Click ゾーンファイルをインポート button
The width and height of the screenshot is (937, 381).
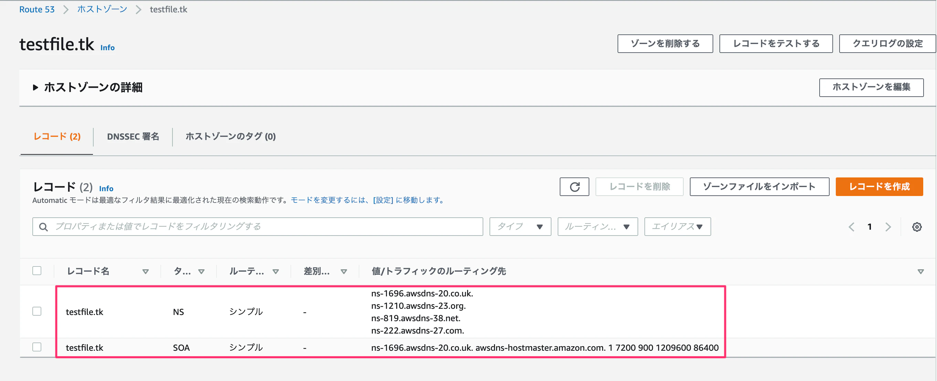(x=759, y=187)
